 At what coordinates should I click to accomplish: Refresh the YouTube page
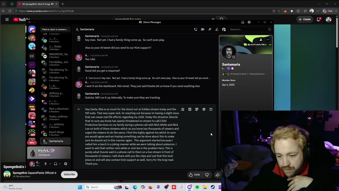click(10, 11)
